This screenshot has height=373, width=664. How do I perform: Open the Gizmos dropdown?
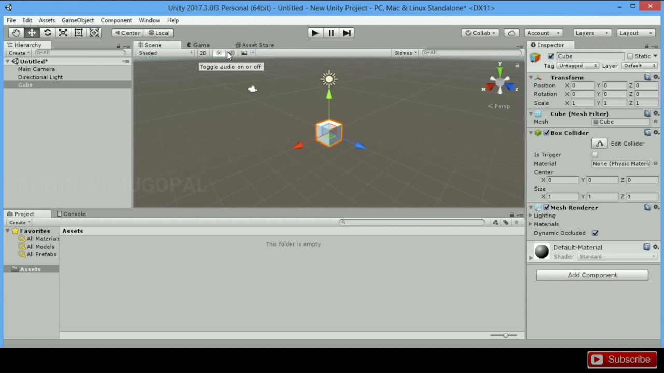(x=406, y=53)
